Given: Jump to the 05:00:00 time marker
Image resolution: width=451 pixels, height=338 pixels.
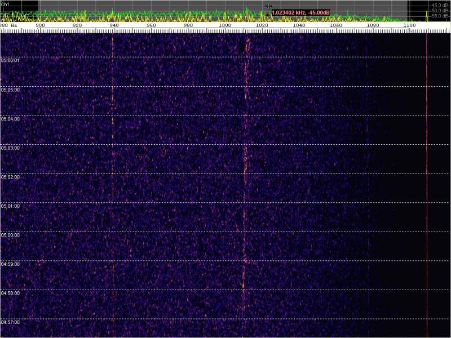Looking at the screenshot, I should [10, 235].
